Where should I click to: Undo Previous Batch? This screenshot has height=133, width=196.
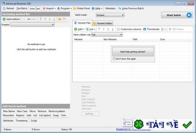click(x=131, y=9)
